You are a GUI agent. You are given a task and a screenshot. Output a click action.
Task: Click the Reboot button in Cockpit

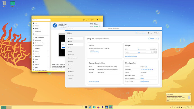[x=152, y=38]
